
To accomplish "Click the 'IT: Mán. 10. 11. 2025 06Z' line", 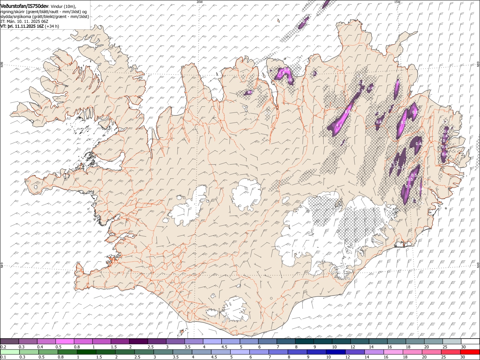I will click(x=24, y=21).
